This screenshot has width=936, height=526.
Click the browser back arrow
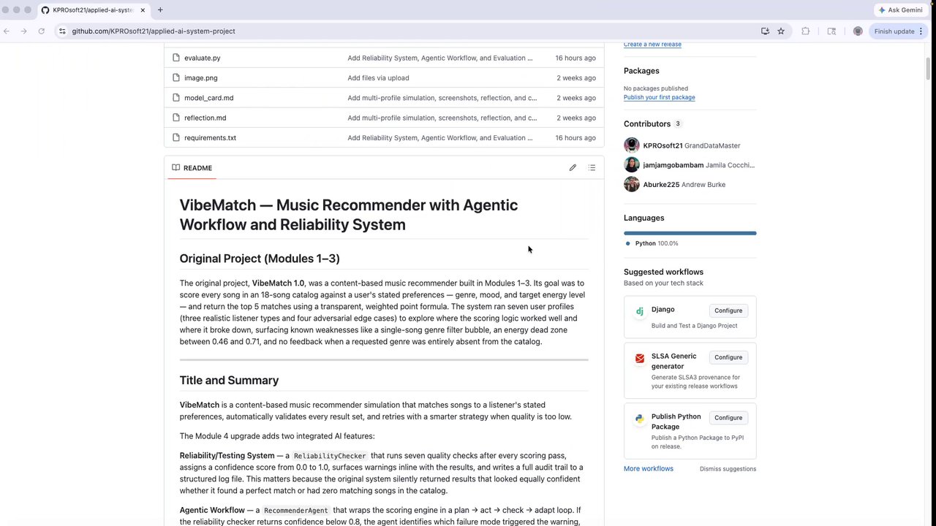7,31
